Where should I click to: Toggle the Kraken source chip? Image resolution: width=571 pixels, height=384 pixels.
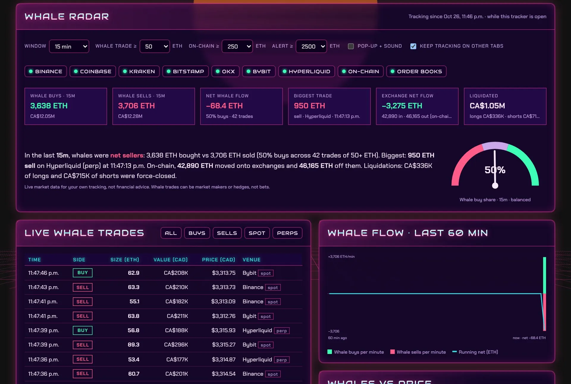coord(139,71)
